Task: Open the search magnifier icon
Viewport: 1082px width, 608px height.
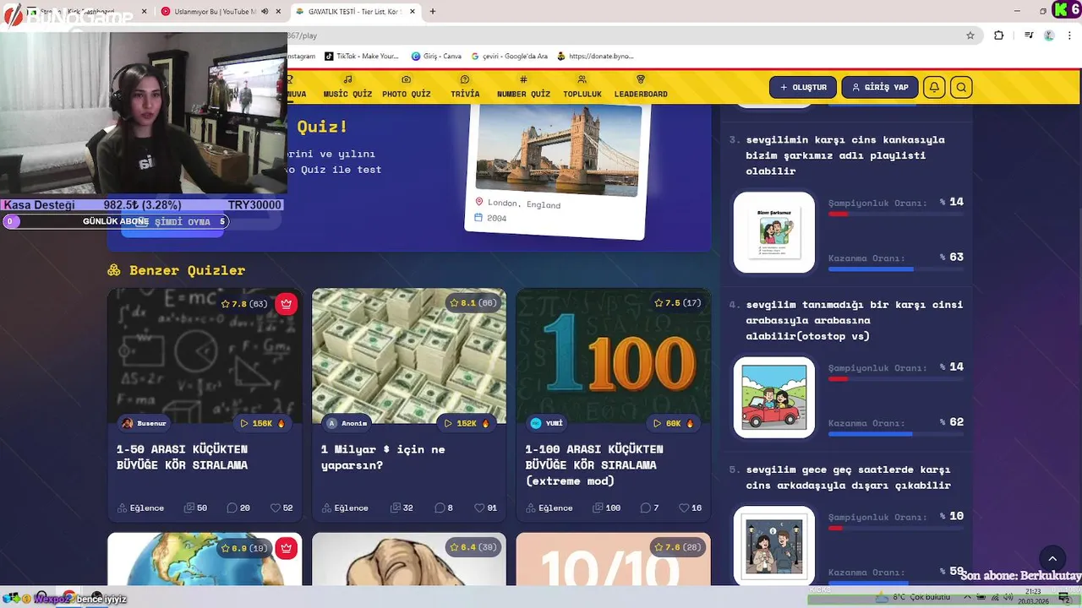Action: pos(961,87)
